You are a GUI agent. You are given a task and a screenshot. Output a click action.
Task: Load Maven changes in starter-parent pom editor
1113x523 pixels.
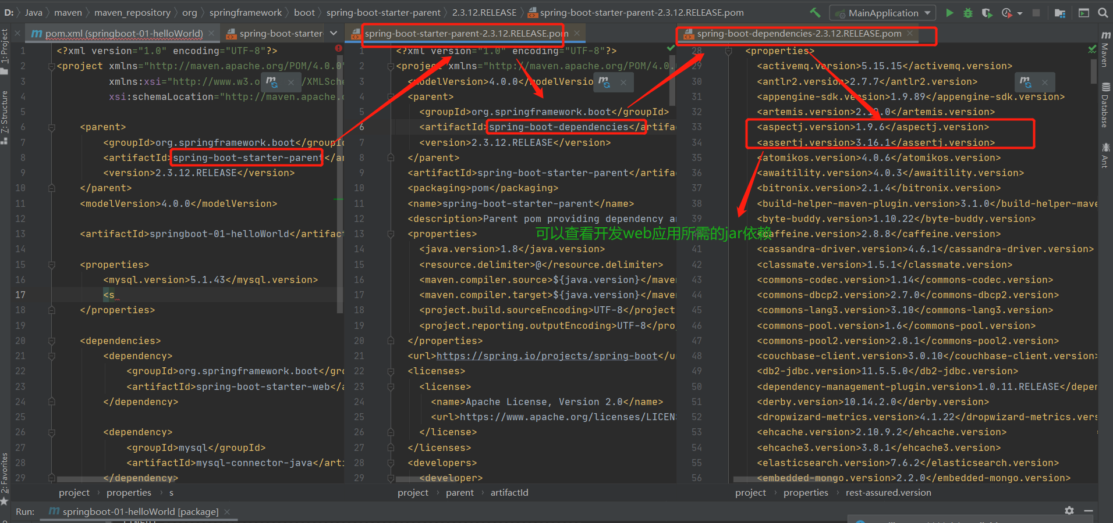pos(604,82)
